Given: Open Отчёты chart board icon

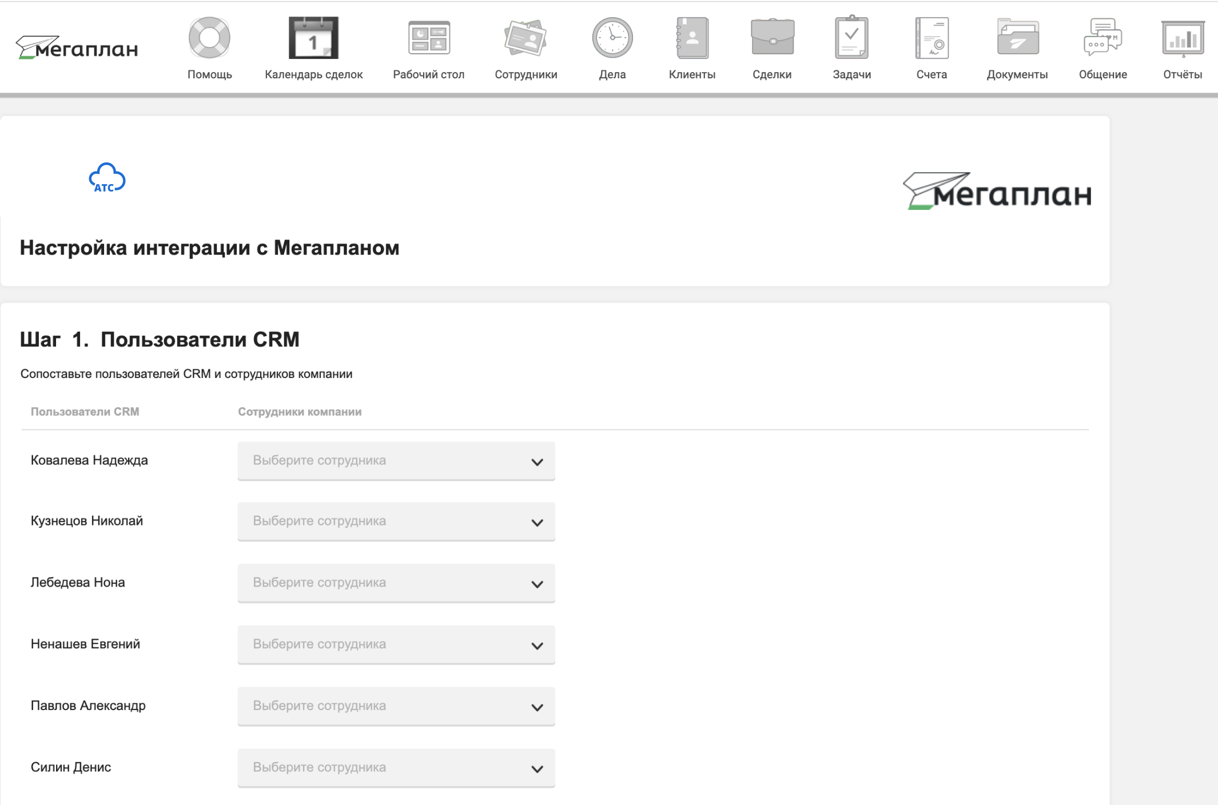Looking at the screenshot, I should [1183, 38].
